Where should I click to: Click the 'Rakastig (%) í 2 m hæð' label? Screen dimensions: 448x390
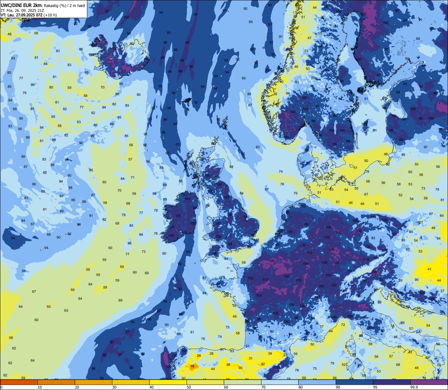64,5
